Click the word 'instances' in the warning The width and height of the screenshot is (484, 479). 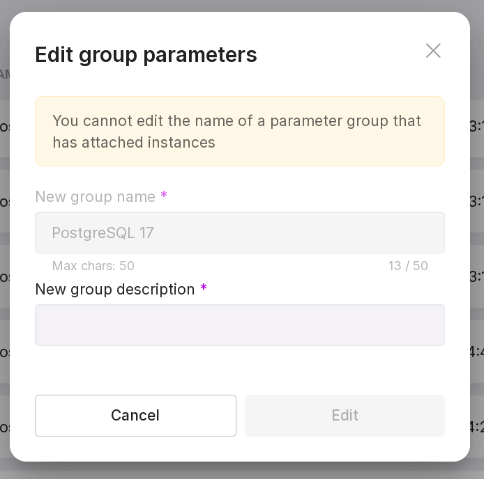click(184, 143)
